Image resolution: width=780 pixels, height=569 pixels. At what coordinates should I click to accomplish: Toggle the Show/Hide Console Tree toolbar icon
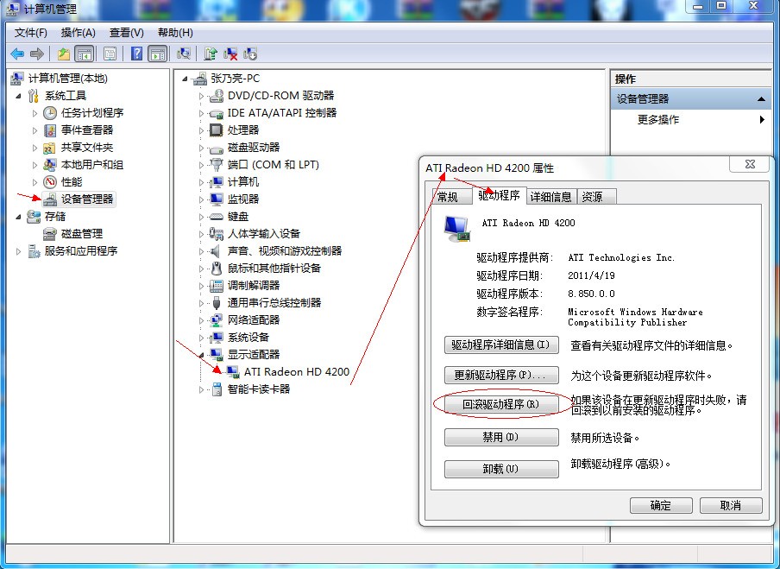[x=84, y=54]
